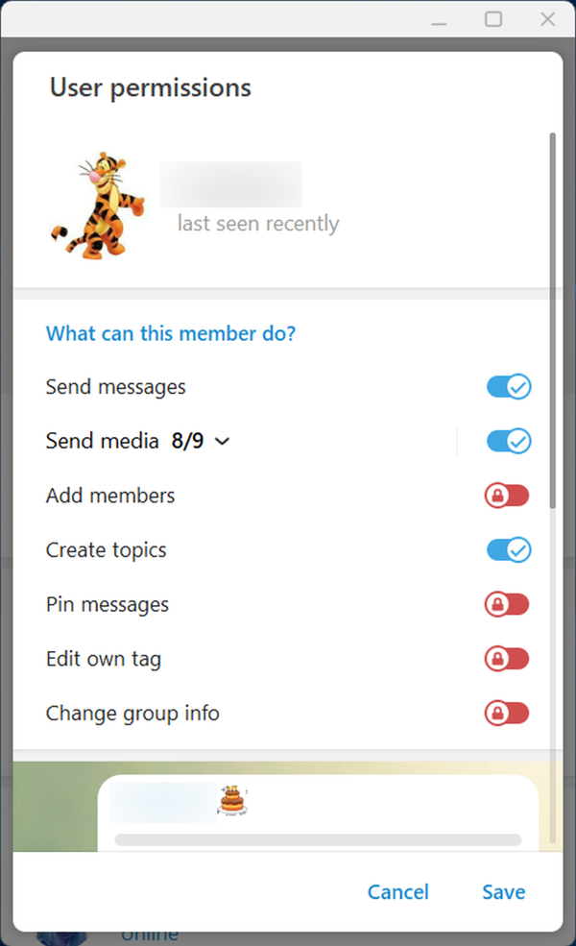The image size is (576, 946).
Task: Select the Add members permission row label
Action: [x=110, y=497]
